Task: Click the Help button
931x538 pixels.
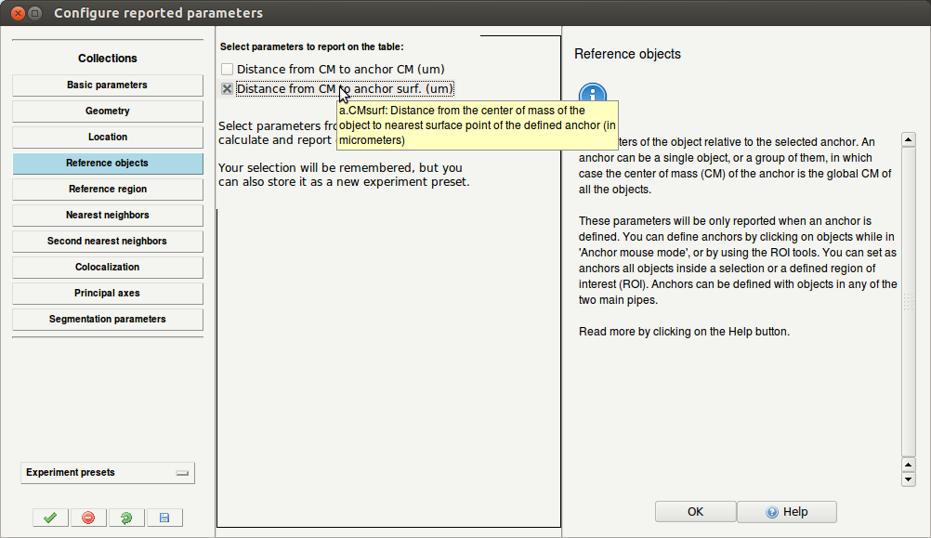Action: coord(787,512)
